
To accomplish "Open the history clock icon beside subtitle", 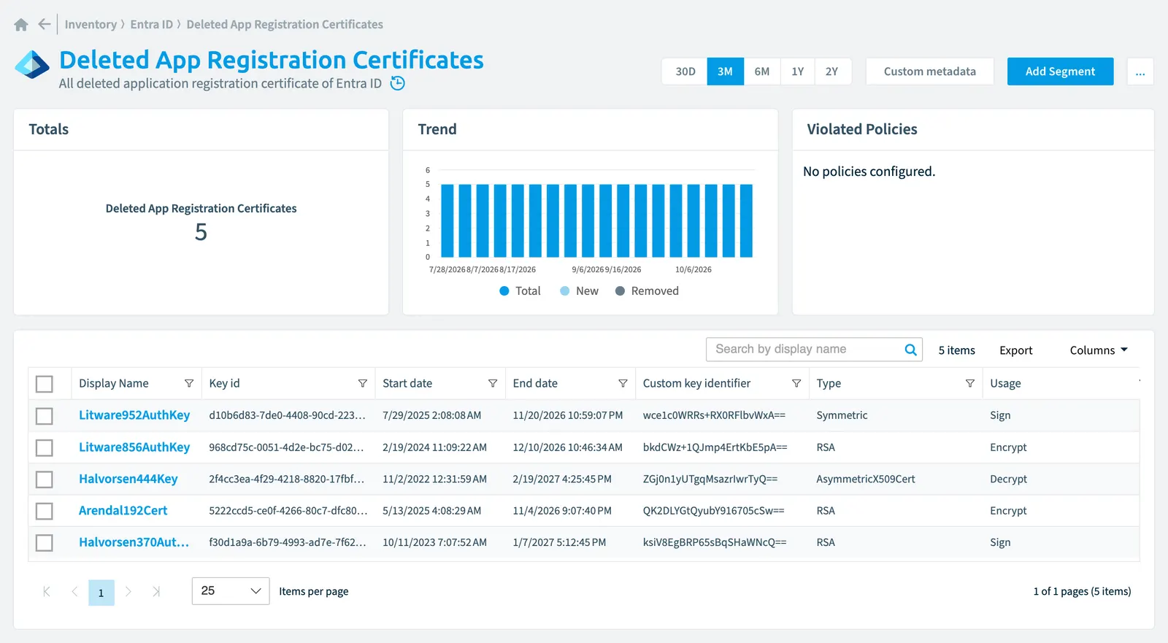I will coord(398,83).
